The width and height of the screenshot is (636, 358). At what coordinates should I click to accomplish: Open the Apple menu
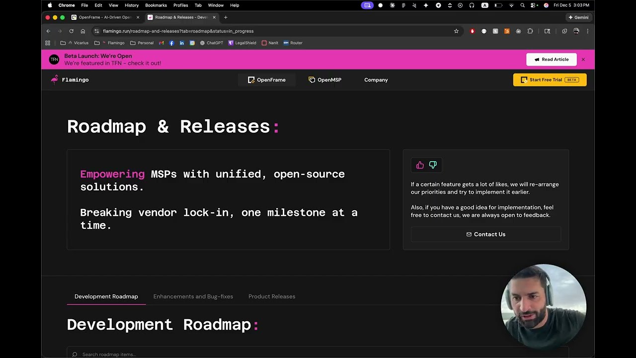coord(50,5)
